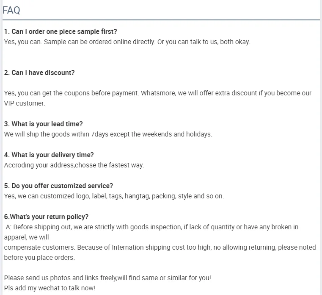Viewport: 322px width, 295px height.
Task: Click the line about getting coupons before payment
Action: pos(157,93)
